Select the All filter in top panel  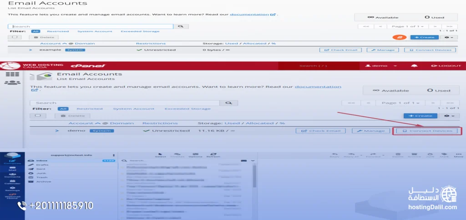[35, 31]
